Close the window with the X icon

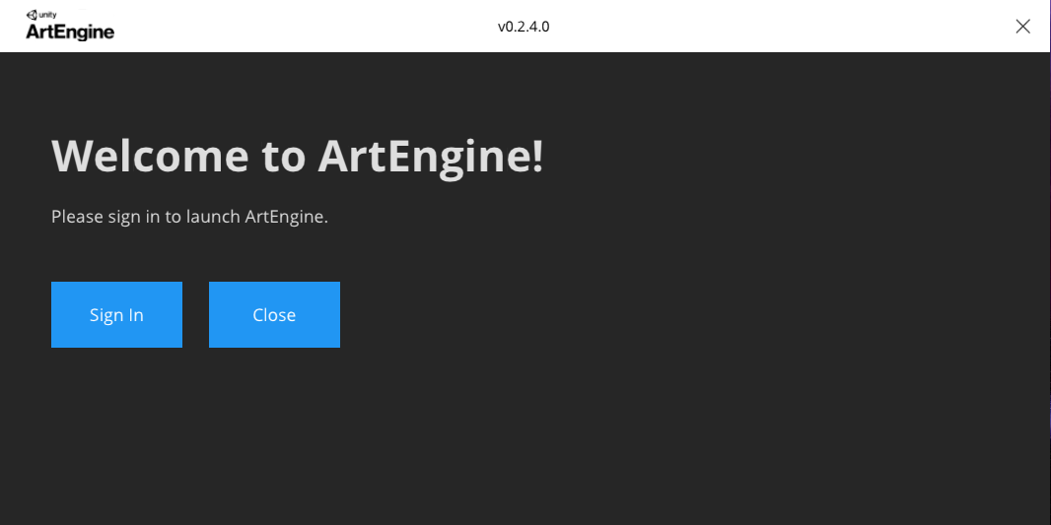pos(1022,27)
